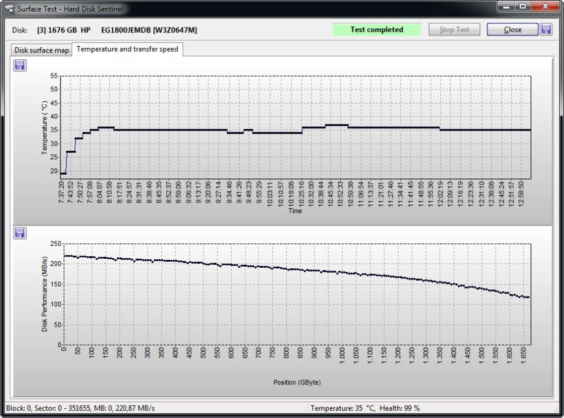Click 'Disk Performance (MB/s)' axis label

(44, 294)
